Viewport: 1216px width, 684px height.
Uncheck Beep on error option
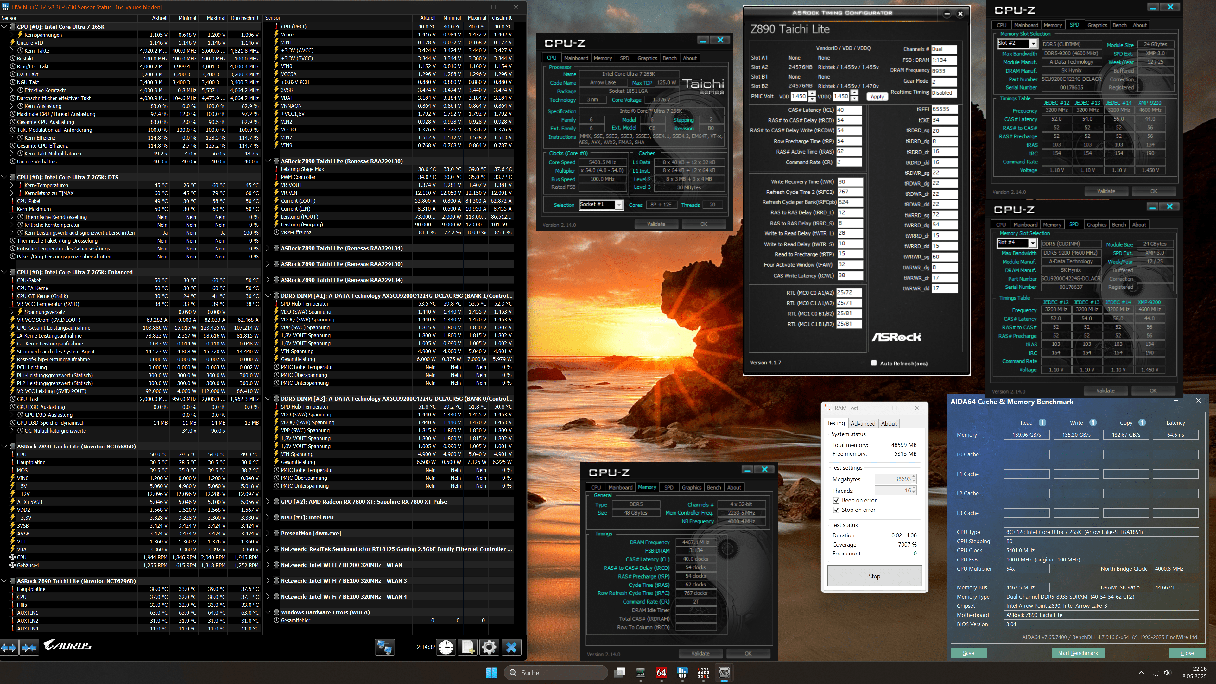point(836,500)
